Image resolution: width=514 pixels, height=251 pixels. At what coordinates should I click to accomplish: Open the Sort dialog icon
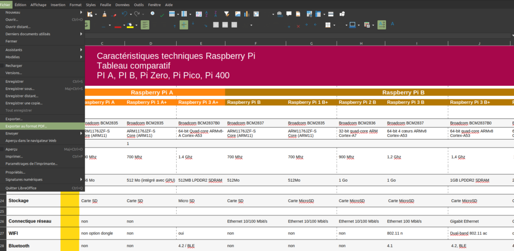click(x=199, y=14)
